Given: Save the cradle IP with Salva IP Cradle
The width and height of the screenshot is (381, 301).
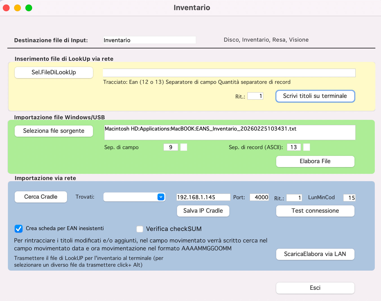Looking at the screenshot, I should (x=203, y=211).
